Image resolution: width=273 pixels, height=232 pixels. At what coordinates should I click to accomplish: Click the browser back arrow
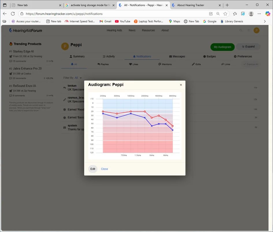coord(5,14)
